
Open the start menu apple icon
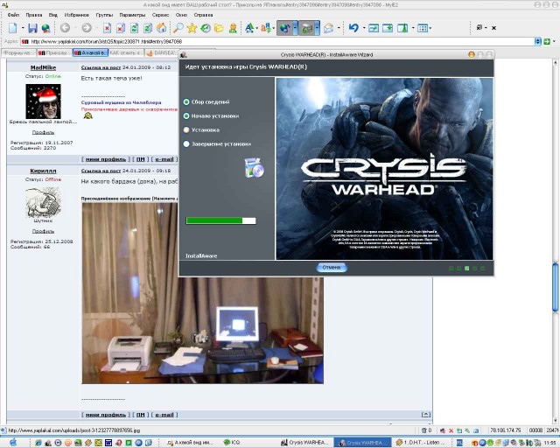[x=13, y=442]
